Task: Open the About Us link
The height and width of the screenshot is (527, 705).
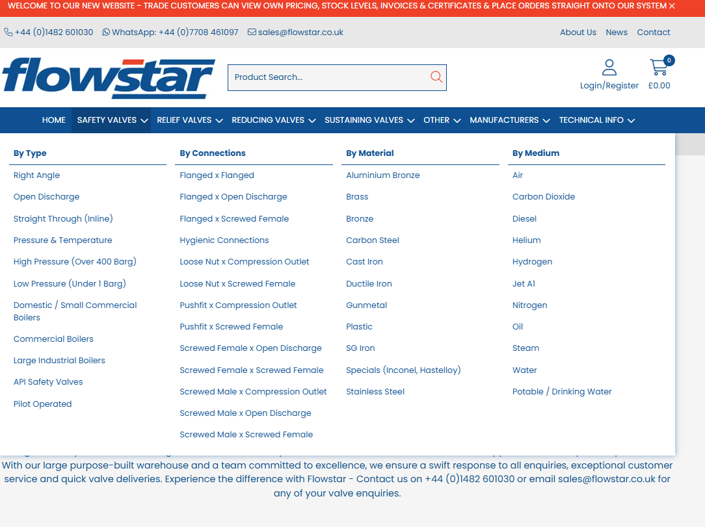Action: coord(578,32)
